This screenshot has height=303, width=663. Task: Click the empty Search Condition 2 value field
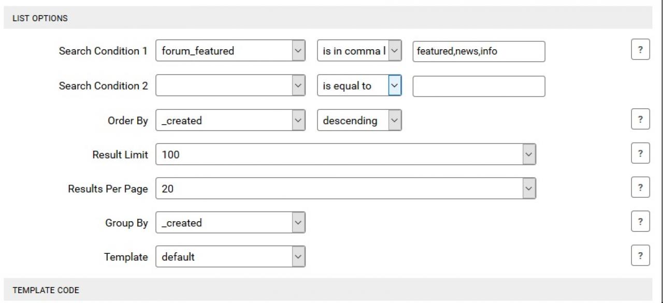pyautogui.click(x=479, y=86)
